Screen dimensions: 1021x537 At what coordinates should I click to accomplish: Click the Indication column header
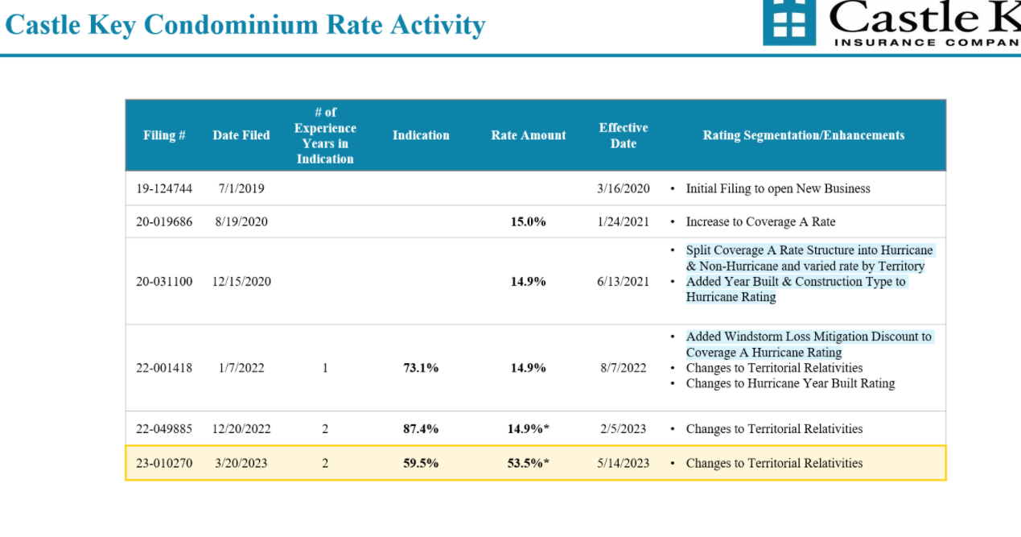point(421,135)
